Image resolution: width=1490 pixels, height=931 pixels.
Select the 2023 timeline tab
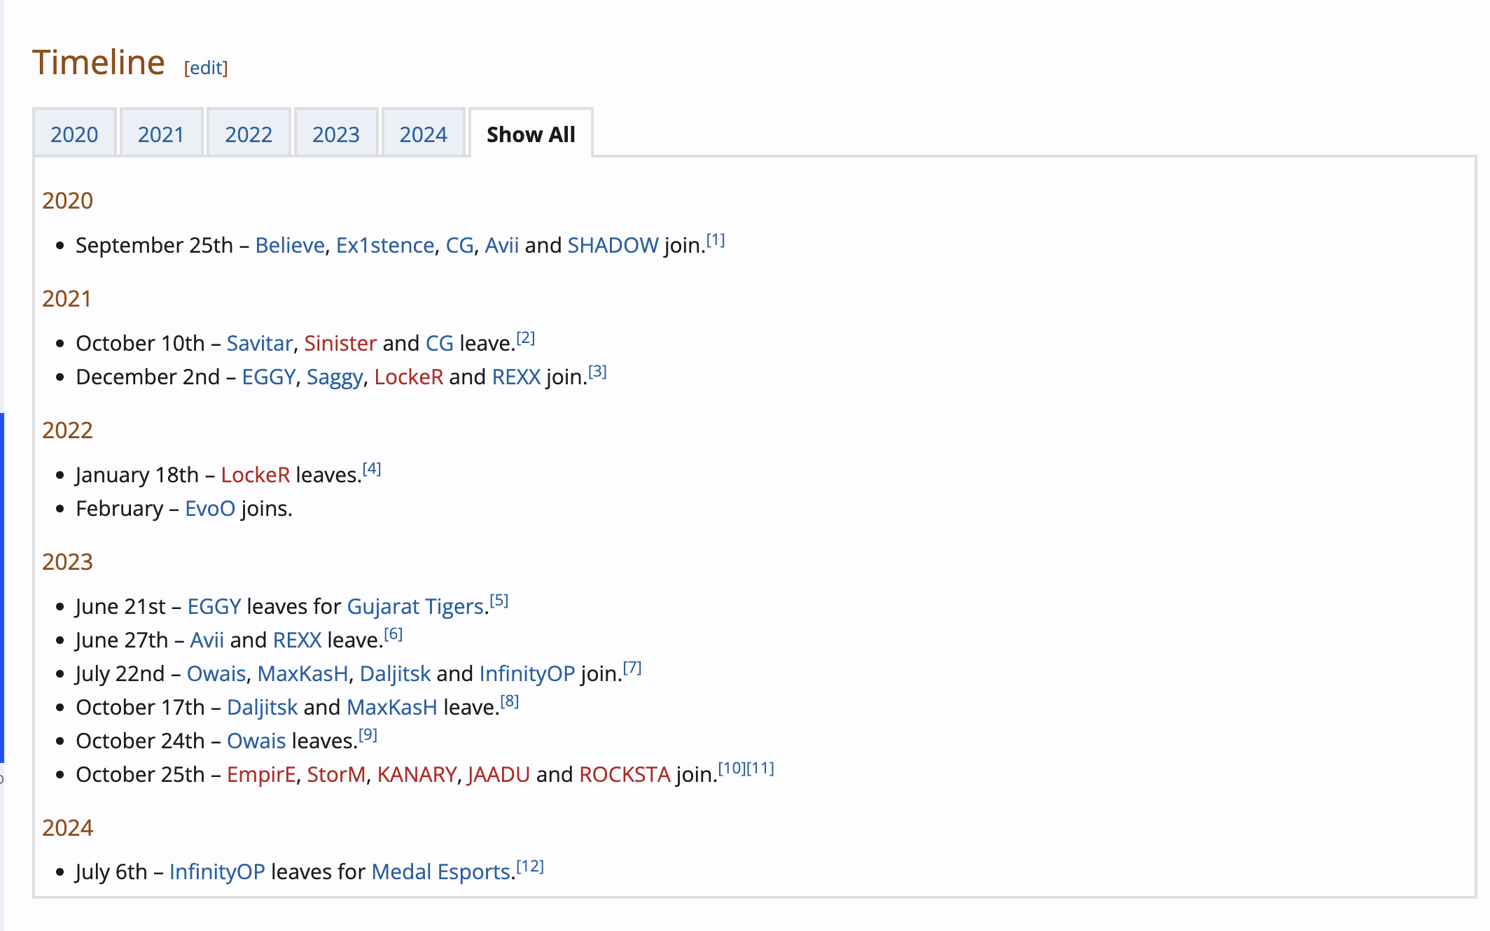336,134
